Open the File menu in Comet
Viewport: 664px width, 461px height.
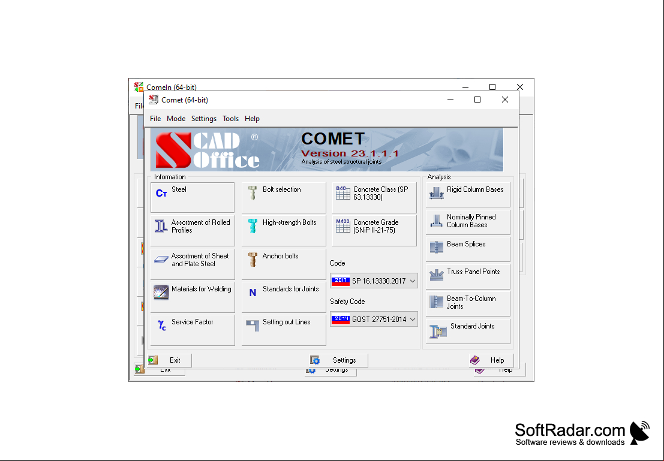[x=155, y=119]
